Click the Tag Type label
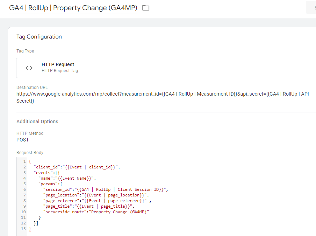This screenshot has width=316, height=236. tap(25, 51)
